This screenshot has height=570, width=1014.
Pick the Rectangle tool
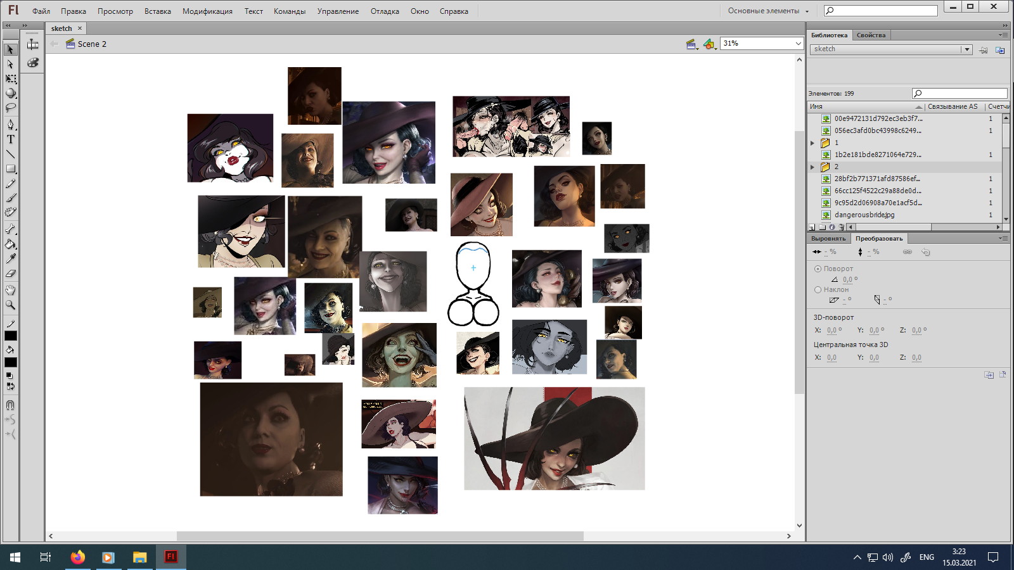coord(10,169)
